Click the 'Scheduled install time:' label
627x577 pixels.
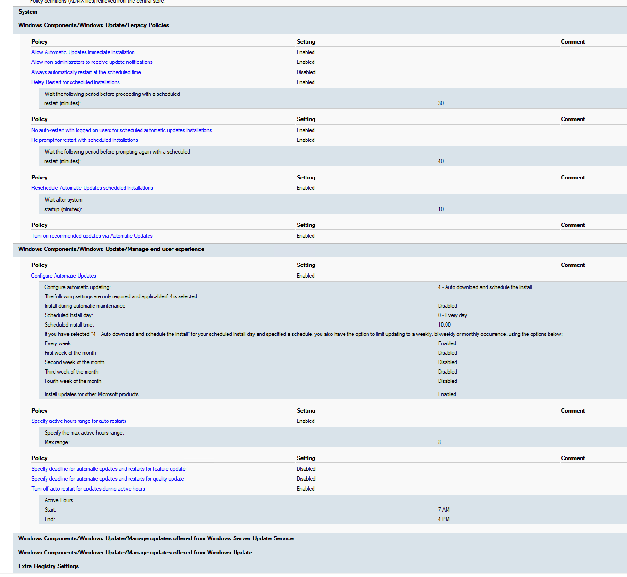point(69,325)
